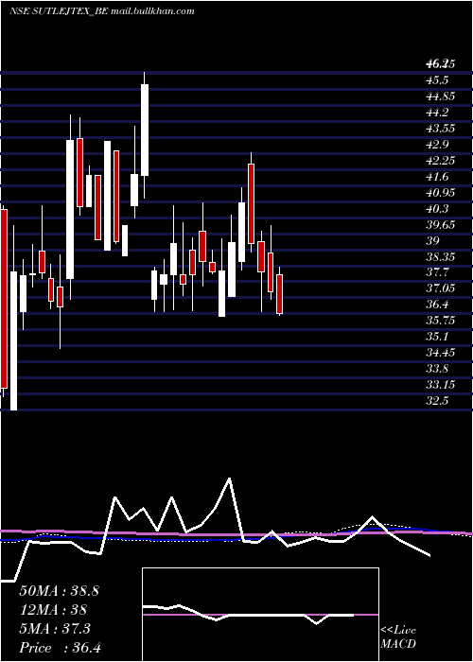473x662 pixels.
Task: Click the Price : 36.4 readout
Action: click(60, 648)
